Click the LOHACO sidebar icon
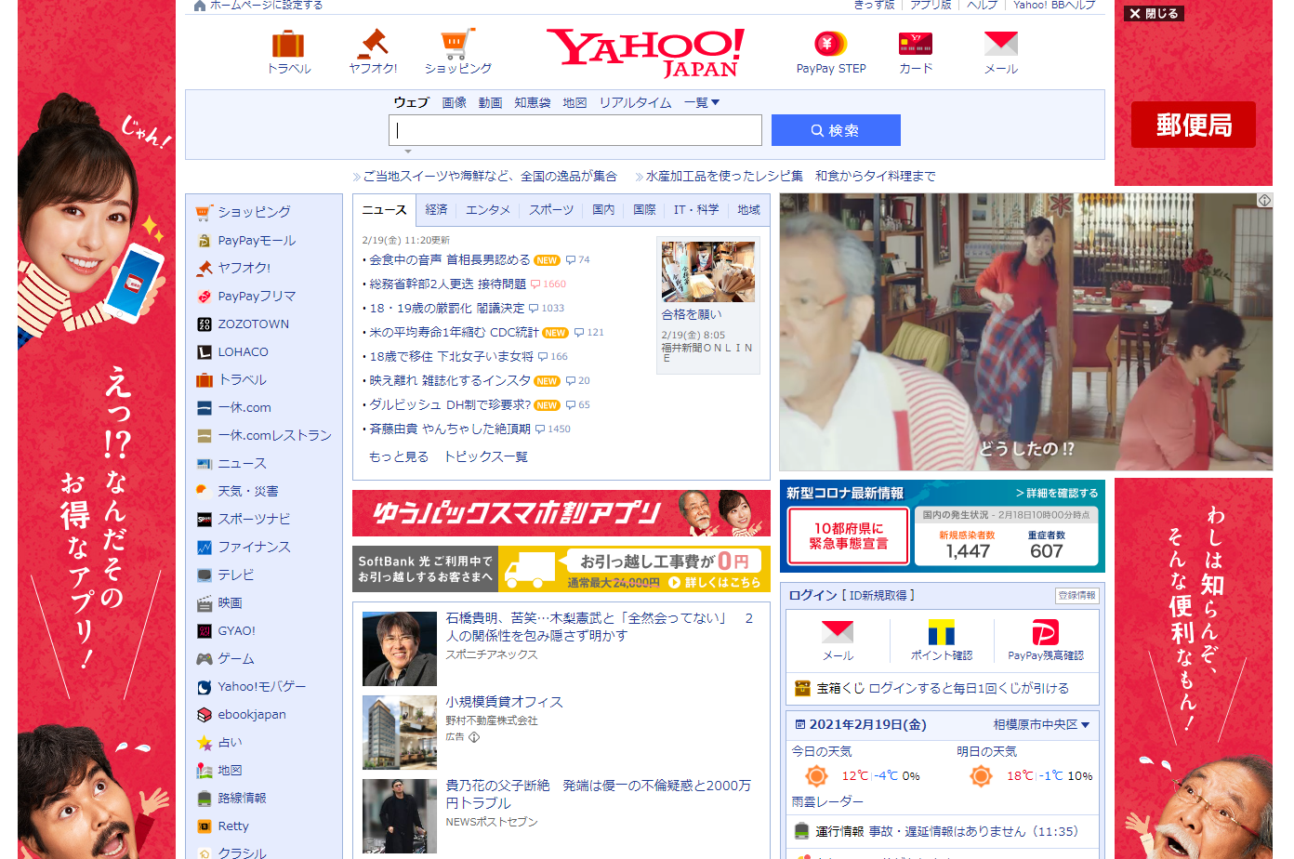The image size is (1294, 859). click(x=205, y=352)
